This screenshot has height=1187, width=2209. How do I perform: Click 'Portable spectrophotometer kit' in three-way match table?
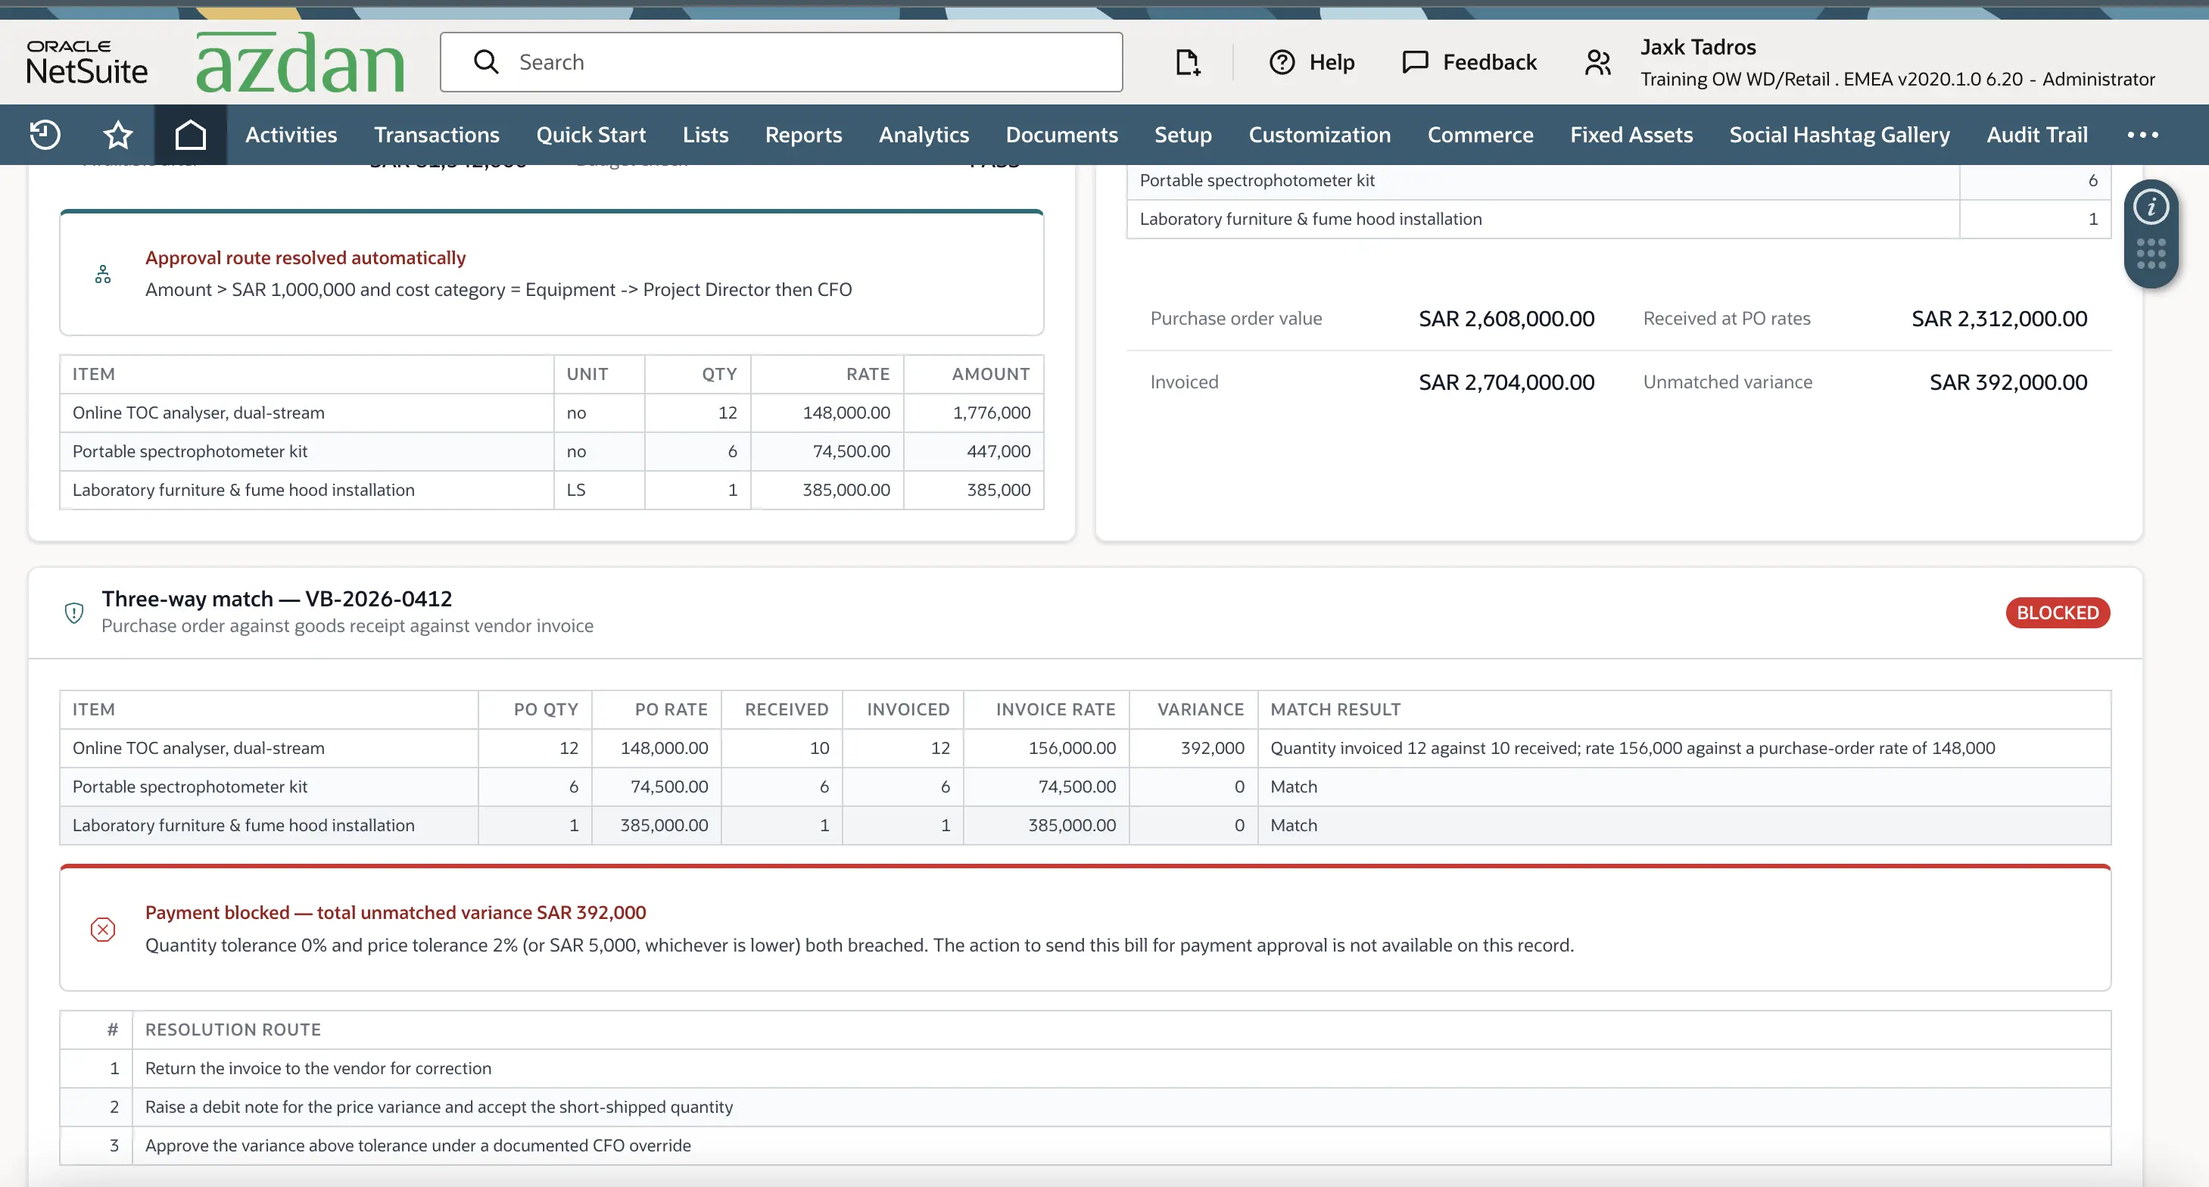coord(189,787)
